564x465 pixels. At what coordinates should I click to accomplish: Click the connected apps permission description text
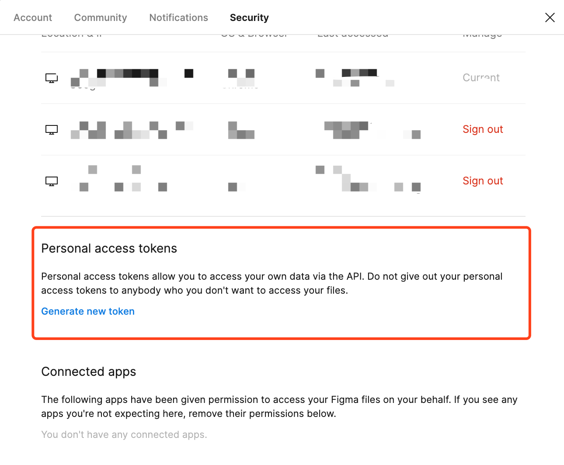tap(279, 406)
